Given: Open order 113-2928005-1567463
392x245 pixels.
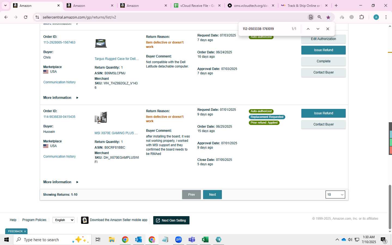Looking at the screenshot, I should [59, 42].
